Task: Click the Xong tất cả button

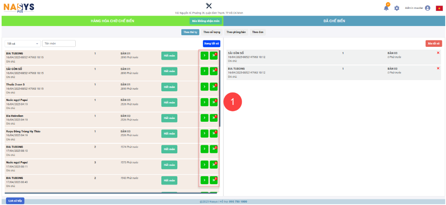Action: pyautogui.click(x=211, y=44)
